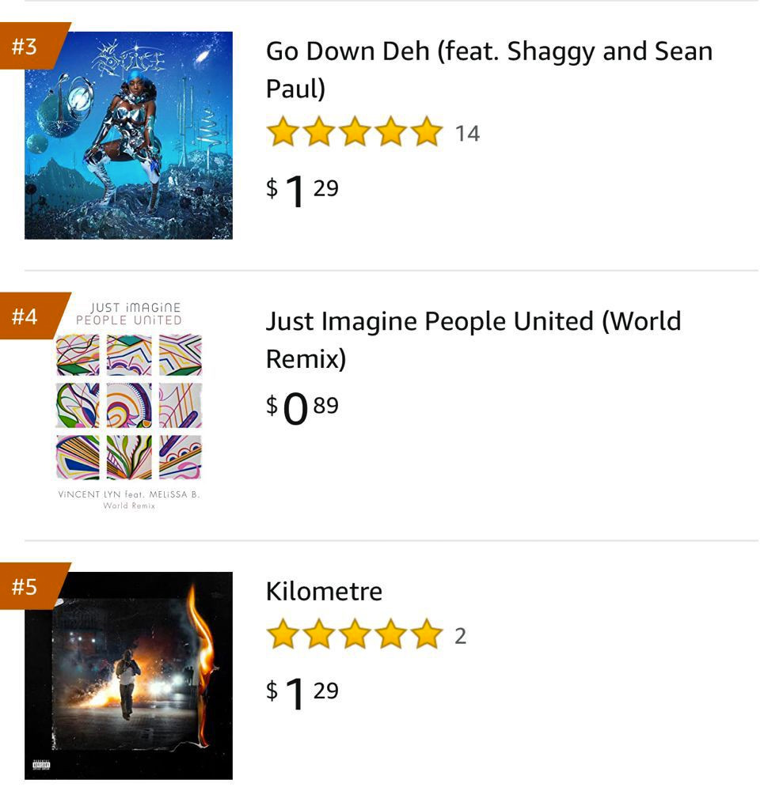Click the Go Down Deh song title
783x810 pixels.
488,70
